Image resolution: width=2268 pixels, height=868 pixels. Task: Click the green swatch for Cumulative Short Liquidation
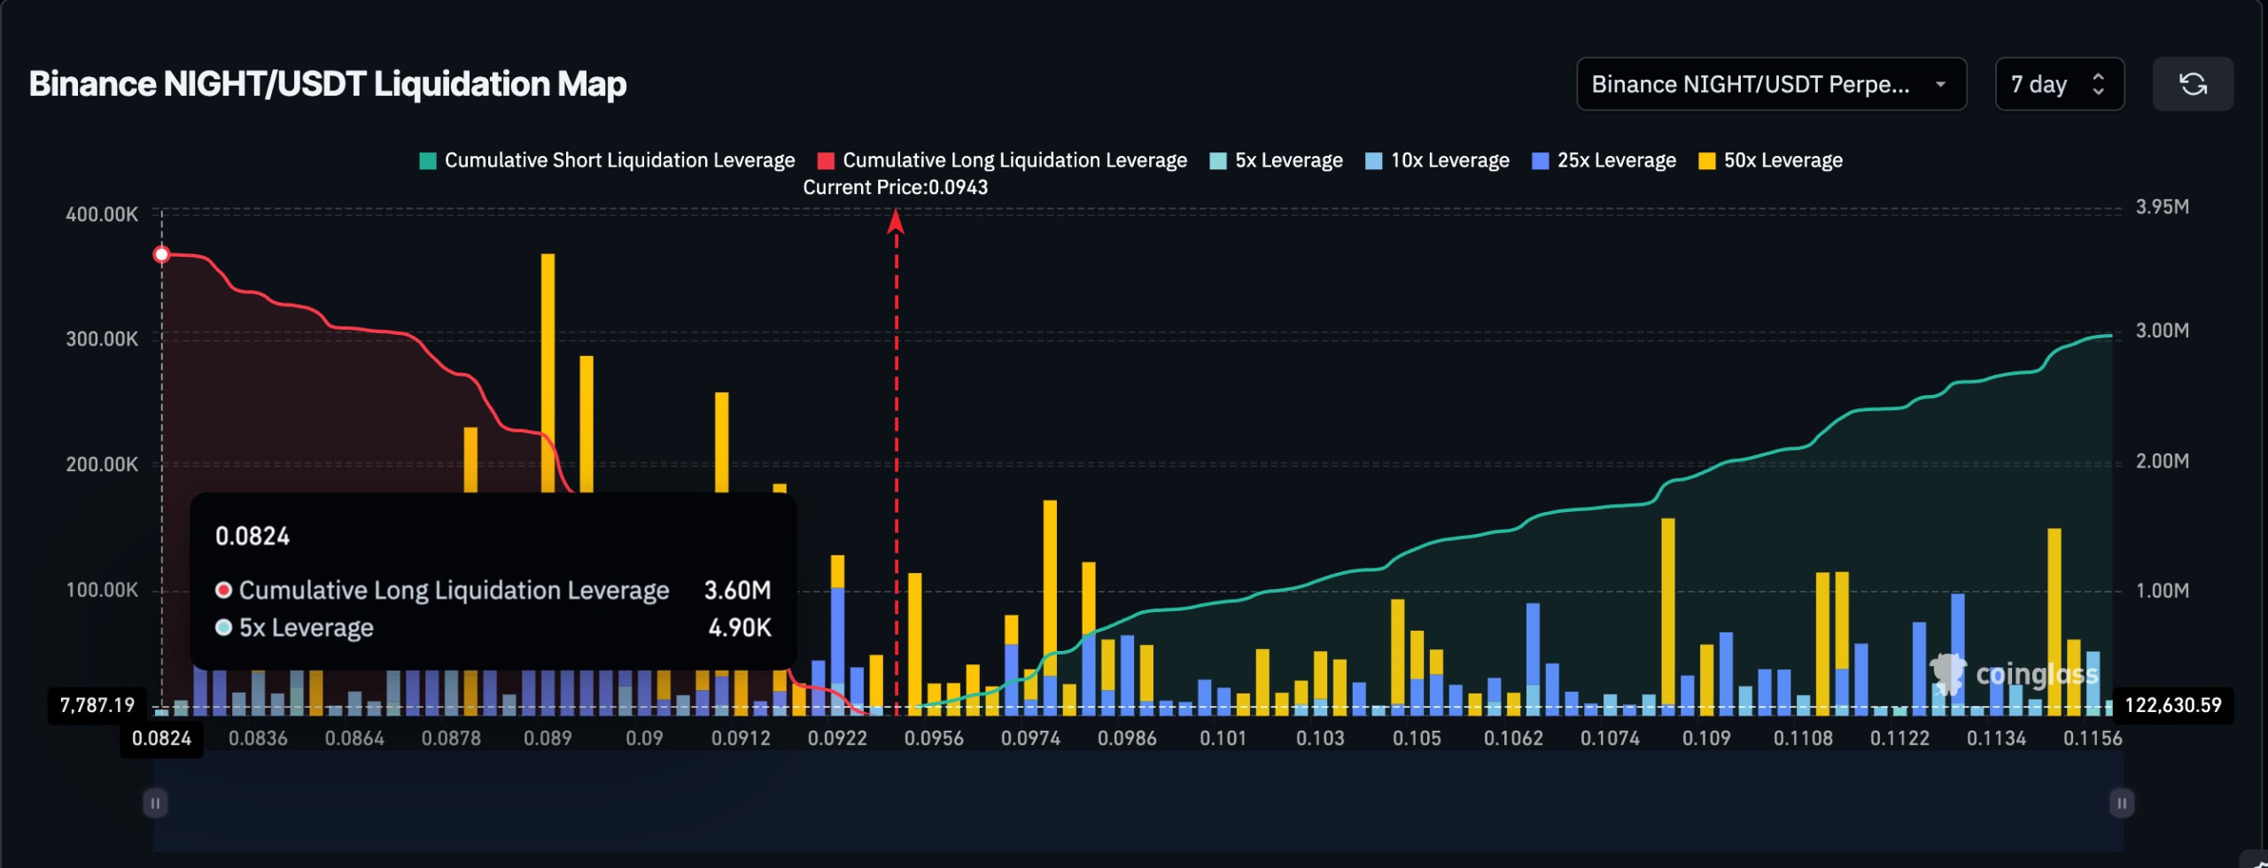(426, 160)
